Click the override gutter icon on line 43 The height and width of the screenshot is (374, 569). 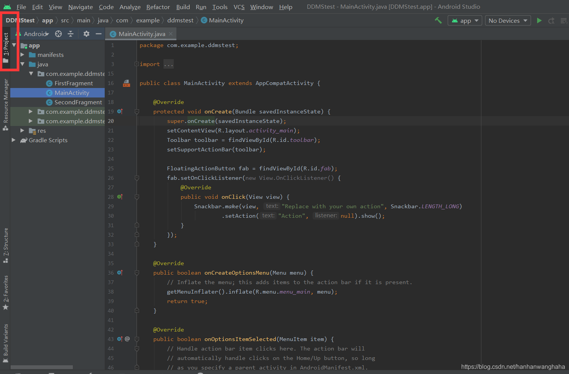(x=120, y=339)
